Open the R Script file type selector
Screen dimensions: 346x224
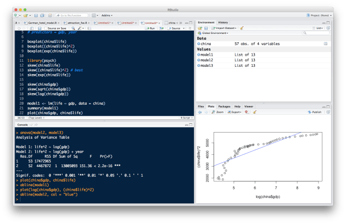click(187, 118)
